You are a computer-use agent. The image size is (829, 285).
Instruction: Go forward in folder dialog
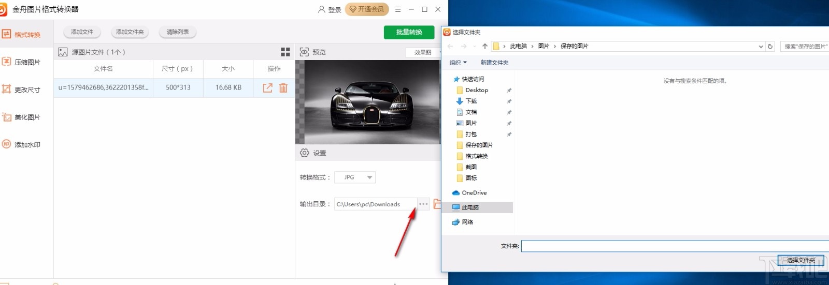(464, 47)
